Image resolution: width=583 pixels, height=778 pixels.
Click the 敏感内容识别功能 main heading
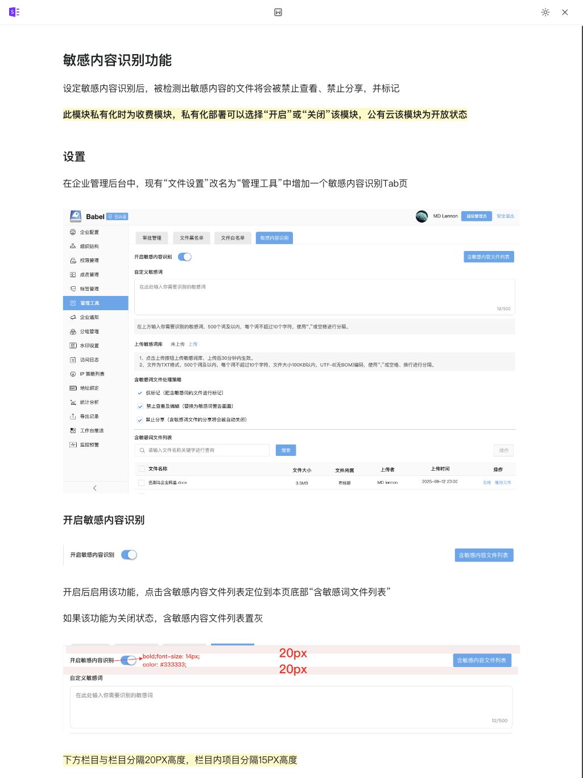point(118,60)
